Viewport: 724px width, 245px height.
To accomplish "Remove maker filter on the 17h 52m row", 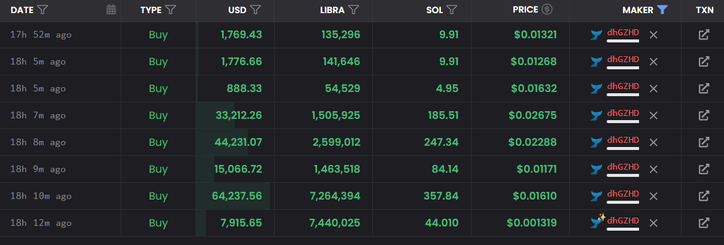I will tap(653, 35).
